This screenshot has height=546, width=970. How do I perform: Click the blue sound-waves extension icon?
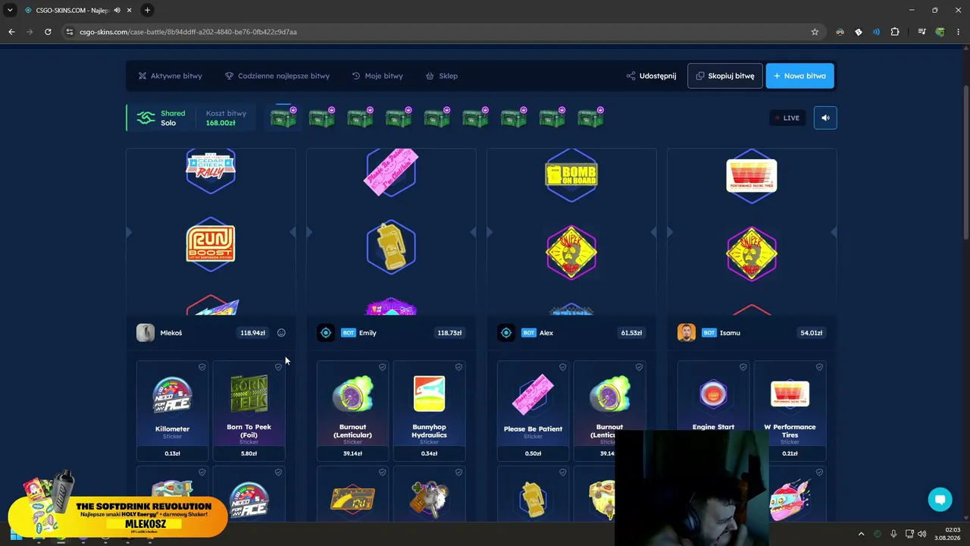coord(876,32)
